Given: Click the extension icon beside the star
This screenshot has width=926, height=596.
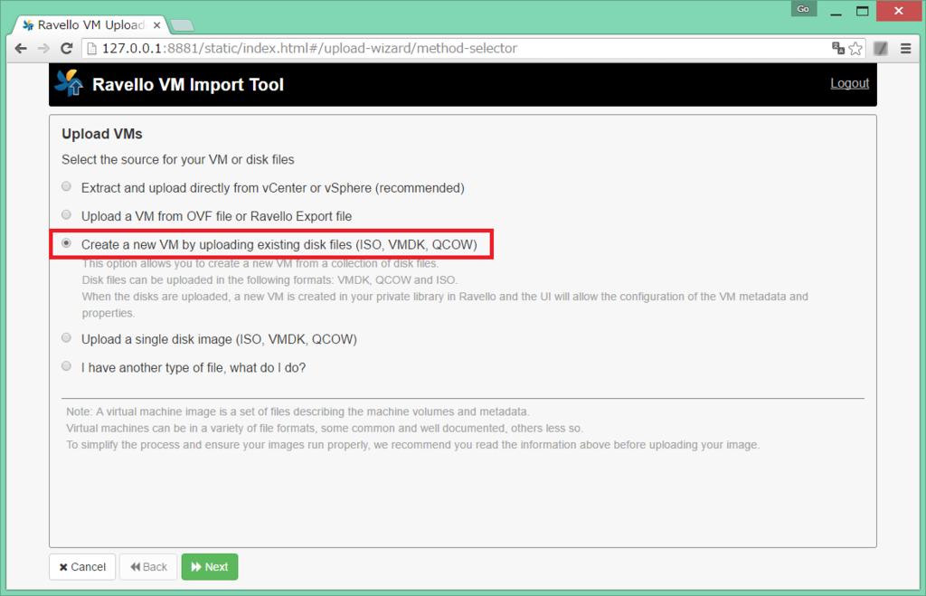Looking at the screenshot, I should click(x=881, y=49).
